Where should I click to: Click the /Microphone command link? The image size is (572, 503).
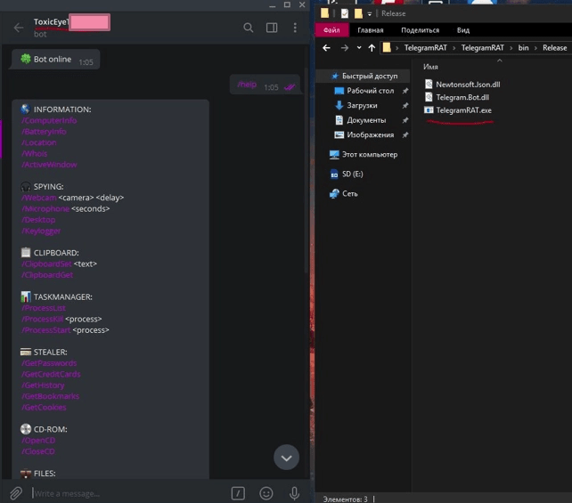point(45,208)
